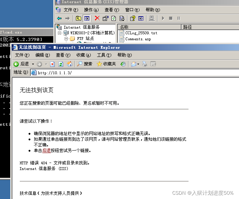
Task: Click the IE Print icon
Action: pyautogui.click(x=145, y=64)
